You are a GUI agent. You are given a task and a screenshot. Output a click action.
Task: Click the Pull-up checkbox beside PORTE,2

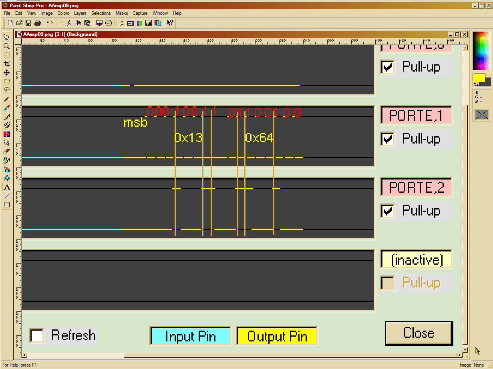coord(387,211)
